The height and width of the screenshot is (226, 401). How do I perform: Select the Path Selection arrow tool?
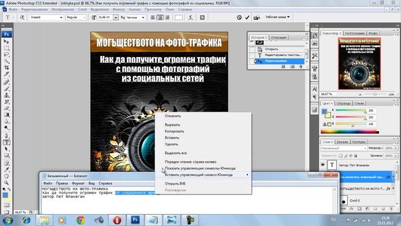click(7, 149)
